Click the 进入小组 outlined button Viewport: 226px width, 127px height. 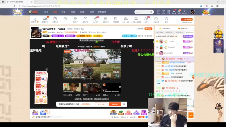(x=101, y=104)
